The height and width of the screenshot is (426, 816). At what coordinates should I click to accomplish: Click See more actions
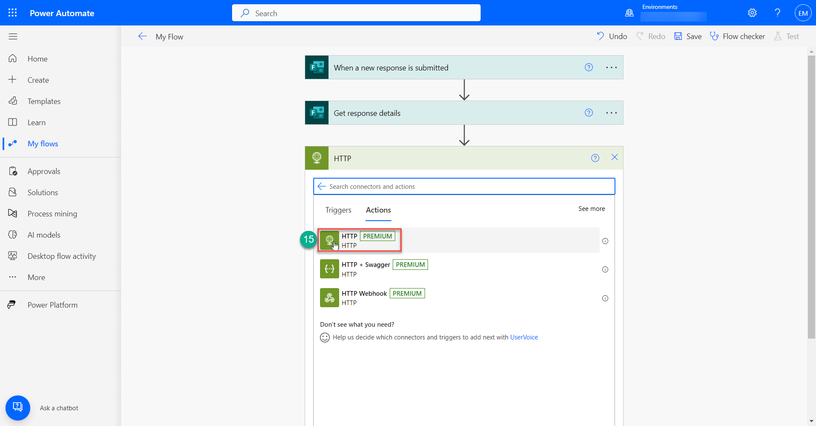click(x=592, y=209)
